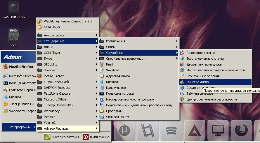Expand the Связь submenu arrow
The width and height of the screenshot is (260, 143).
177,47
